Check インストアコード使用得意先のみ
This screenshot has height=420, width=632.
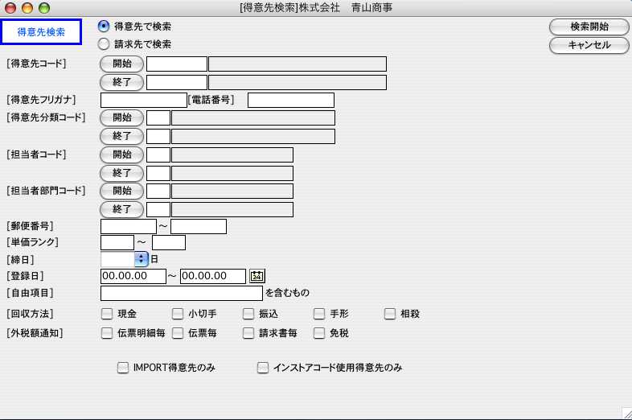[x=262, y=368]
